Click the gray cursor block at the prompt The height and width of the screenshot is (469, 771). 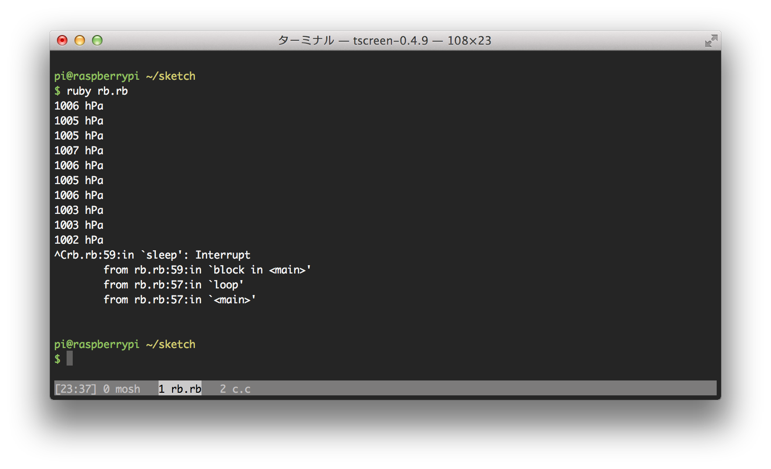tap(70, 359)
